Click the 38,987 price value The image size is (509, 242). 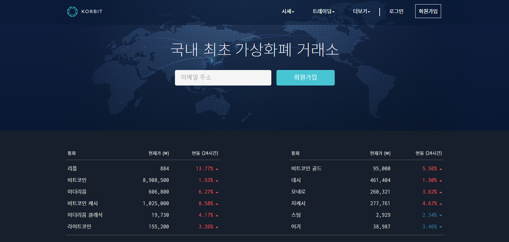pyautogui.click(x=382, y=227)
